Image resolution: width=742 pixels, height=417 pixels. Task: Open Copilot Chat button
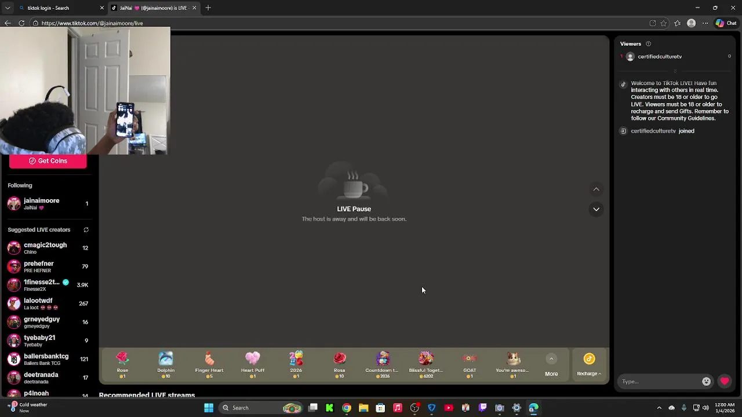tap(726, 23)
